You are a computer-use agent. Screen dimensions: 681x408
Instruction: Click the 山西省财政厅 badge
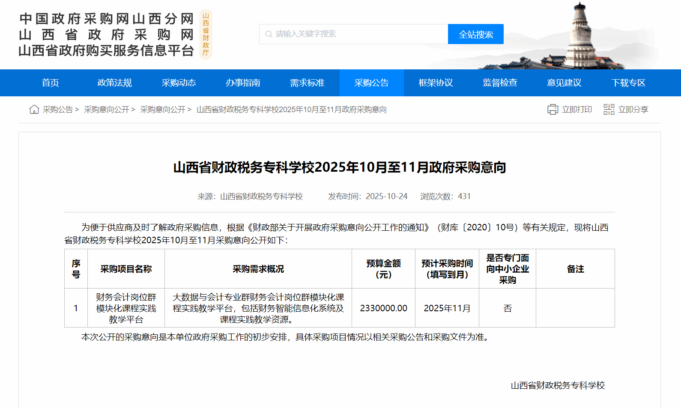tap(206, 34)
